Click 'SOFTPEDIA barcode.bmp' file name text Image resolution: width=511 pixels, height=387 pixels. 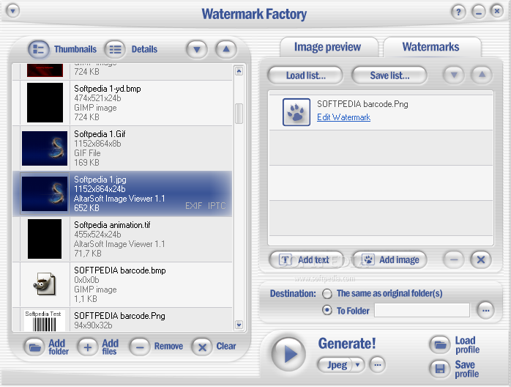[120, 270]
